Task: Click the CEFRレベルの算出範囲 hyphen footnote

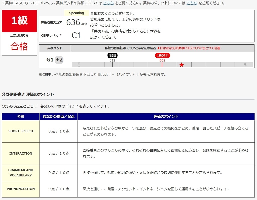Action: tap(103, 75)
